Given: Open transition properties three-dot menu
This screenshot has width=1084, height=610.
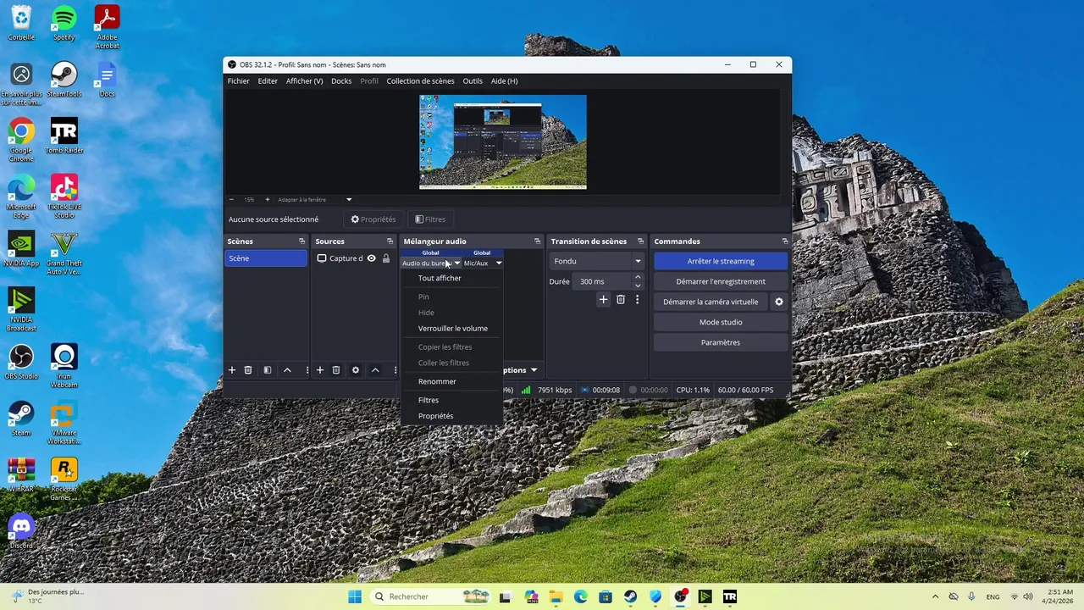Looking at the screenshot, I should 638,300.
